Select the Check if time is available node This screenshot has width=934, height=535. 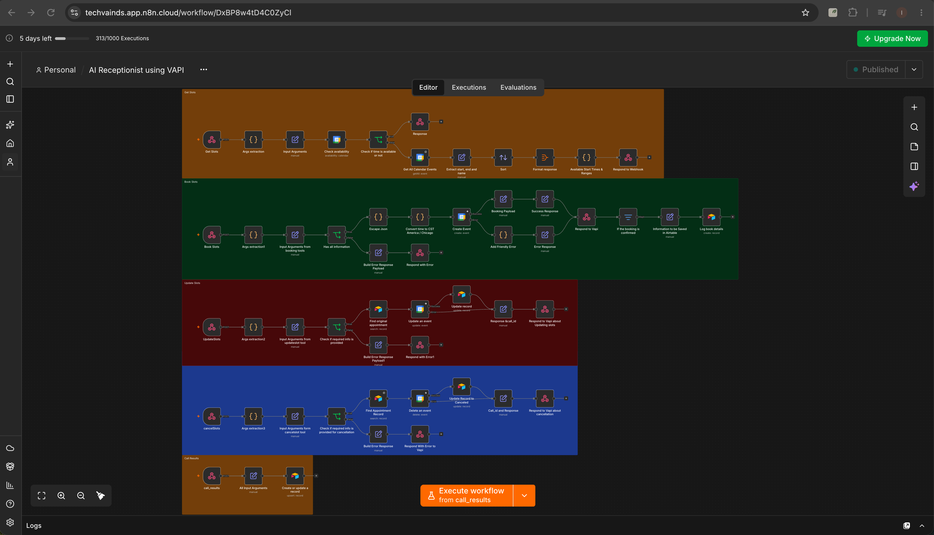pos(378,139)
